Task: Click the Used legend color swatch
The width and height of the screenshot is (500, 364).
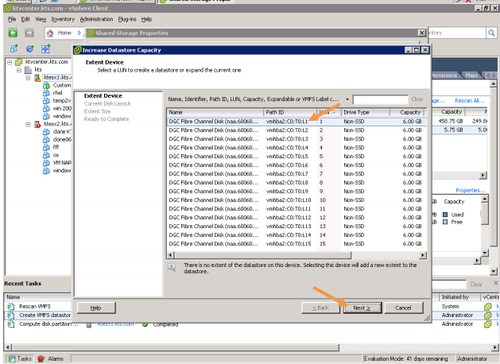Action: 445,215
